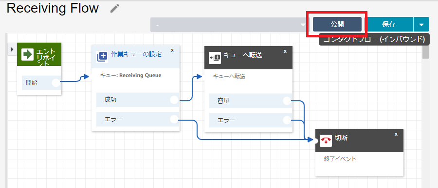This screenshot has height=188, width=438.
Task: Click the 終了イベント label
Action: pos(340,159)
